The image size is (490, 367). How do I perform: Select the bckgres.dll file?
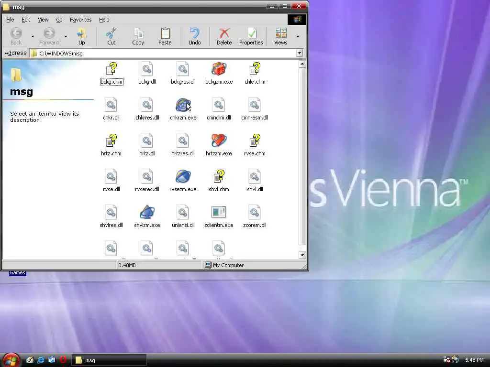coord(183,74)
